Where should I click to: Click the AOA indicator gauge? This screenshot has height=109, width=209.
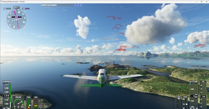(x=36, y=103)
